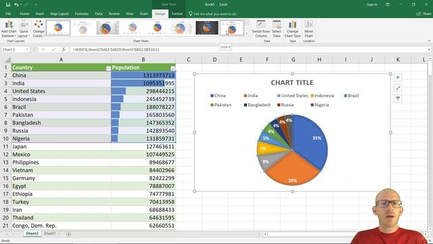433x244 pixels.
Task: Click the Save icon in the title bar
Action: tap(8, 5)
